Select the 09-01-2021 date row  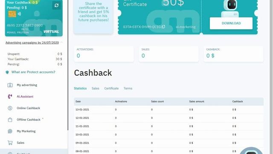click(169, 143)
